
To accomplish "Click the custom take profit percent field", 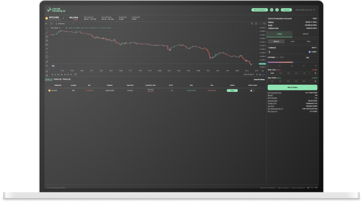I will pyautogui.click(x=313, y=81).
